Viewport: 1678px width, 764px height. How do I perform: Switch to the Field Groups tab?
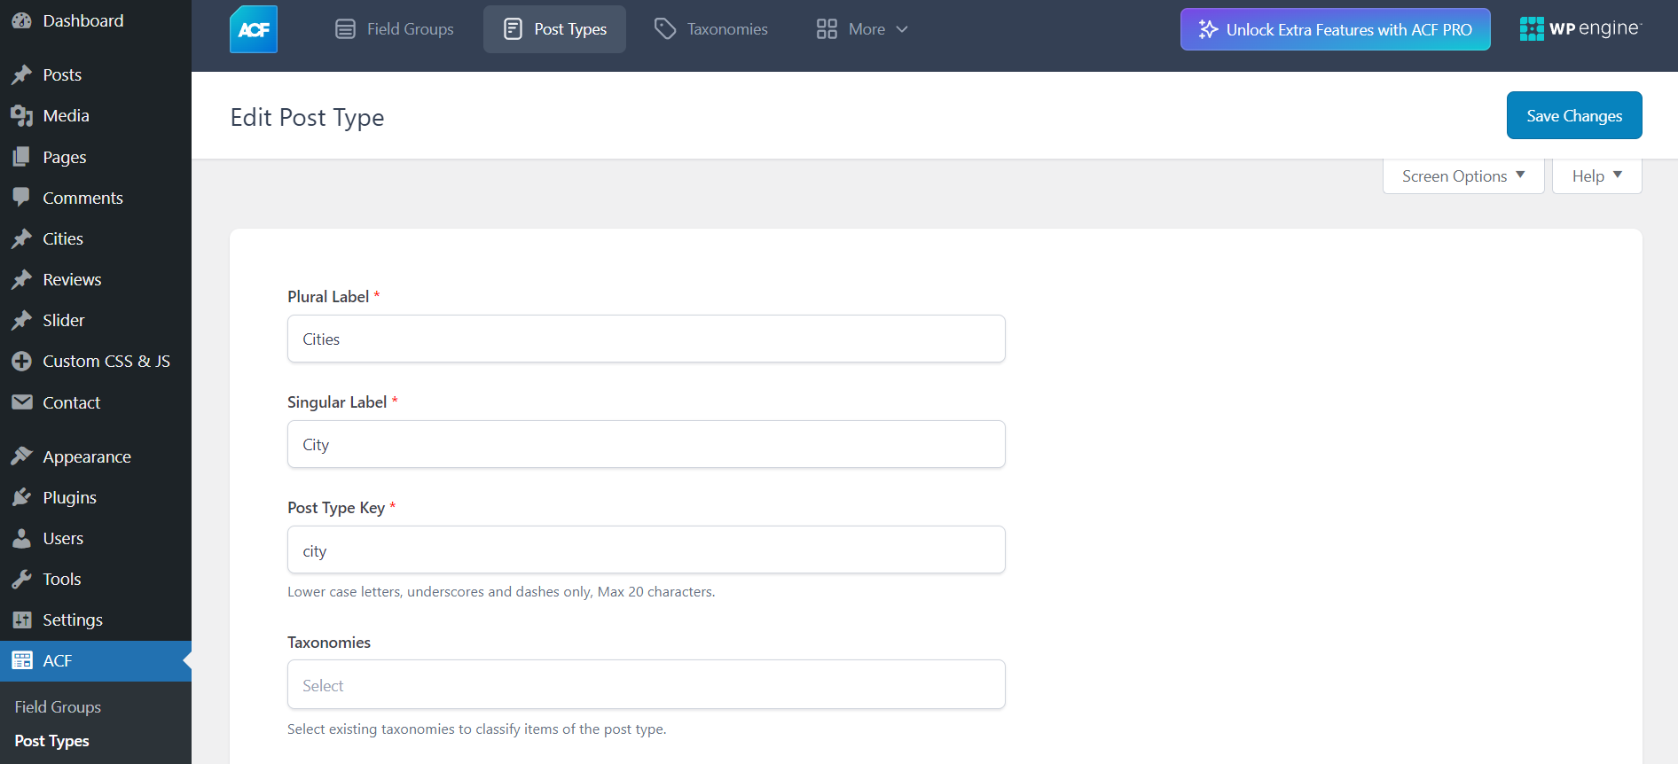click(x=394, y=29)
